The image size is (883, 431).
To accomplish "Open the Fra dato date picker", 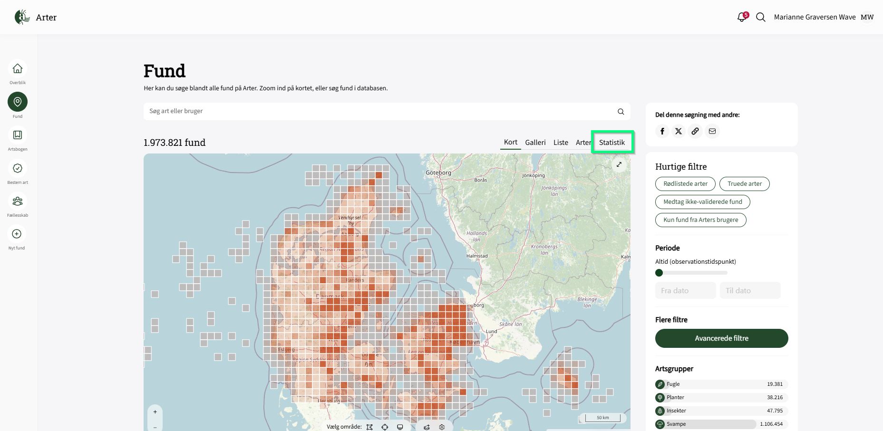I will [685, 290].
